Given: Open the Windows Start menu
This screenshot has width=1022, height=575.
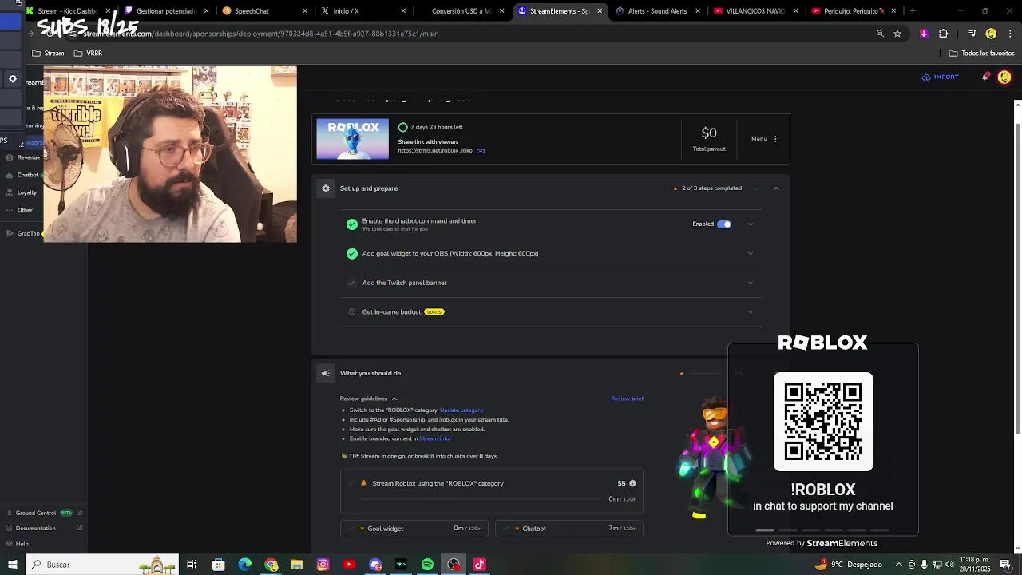Looking at the screenshot, I should click(12, 565).
